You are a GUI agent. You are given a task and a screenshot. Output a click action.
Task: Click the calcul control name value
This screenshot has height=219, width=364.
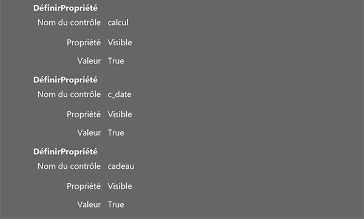click(x=118, y=22)
